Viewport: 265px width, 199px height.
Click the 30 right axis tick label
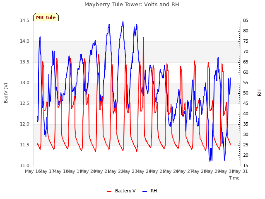[x=246, y=134]
